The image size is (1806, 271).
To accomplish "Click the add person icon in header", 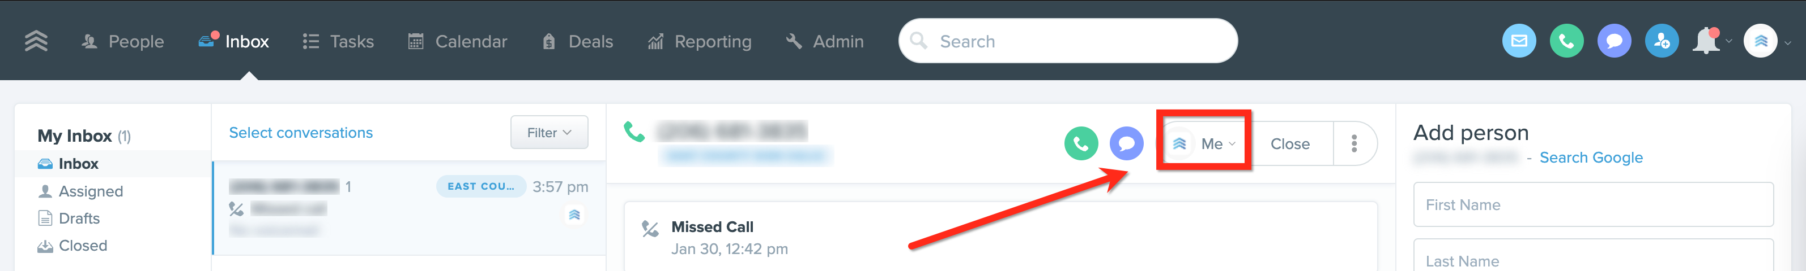I will [x=1662, y=41].
